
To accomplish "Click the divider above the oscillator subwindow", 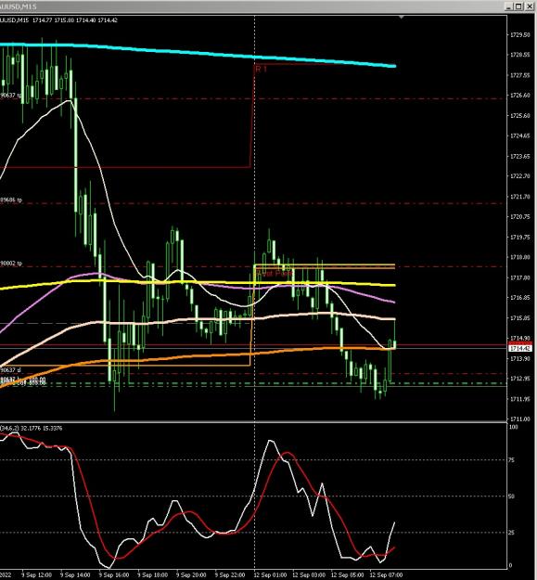I will [253, 421].
